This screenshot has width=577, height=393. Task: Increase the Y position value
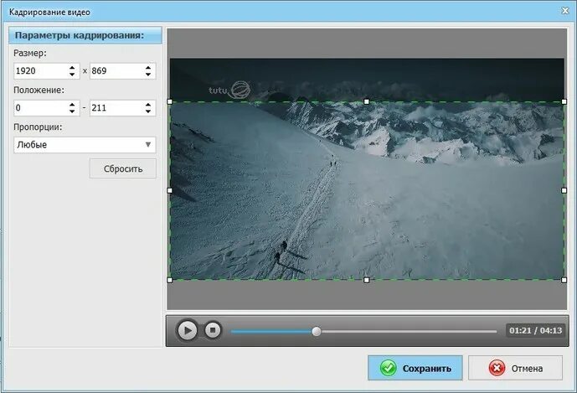point(148,105)
